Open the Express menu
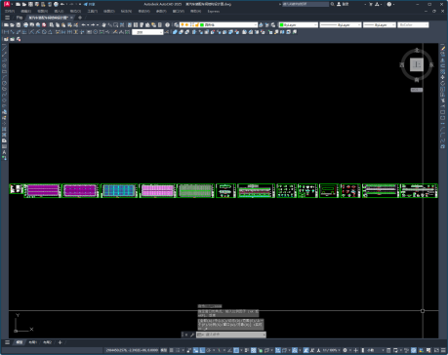The image size is (448, 355). click(x=214, y=11)
